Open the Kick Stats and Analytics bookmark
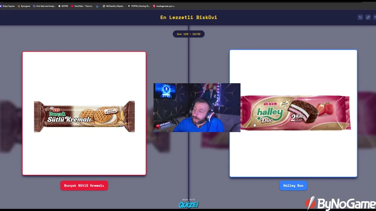Viewport: 376px width, 211px height. (44, 6)
